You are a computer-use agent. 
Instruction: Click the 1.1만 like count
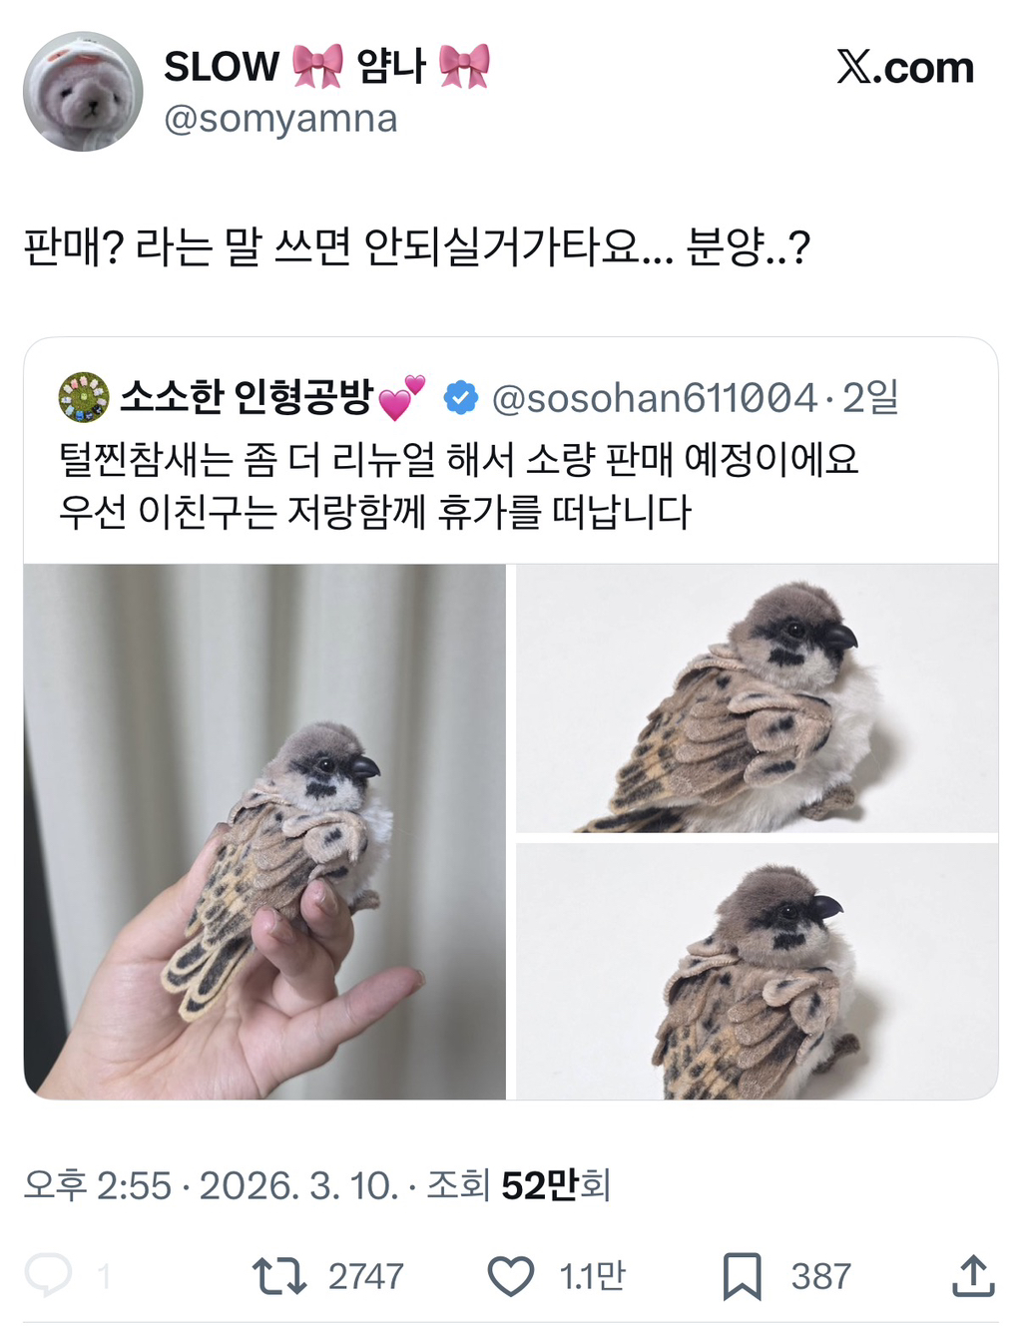point(593,1276)
